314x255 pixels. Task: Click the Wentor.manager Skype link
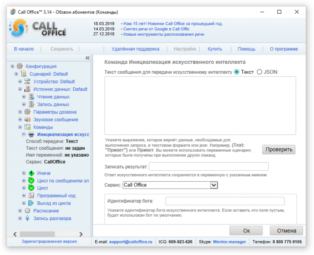(x=229, y=242)
